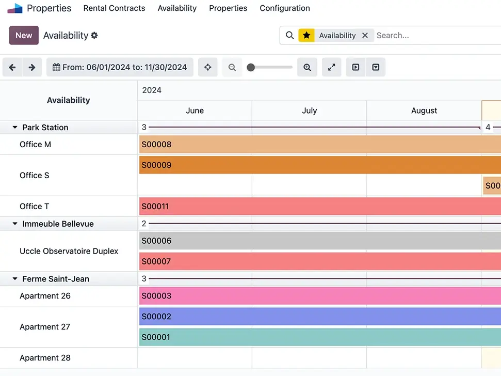
Task: Collapse the Ferme Saint-Jean group
Action: tap(15, 279)
